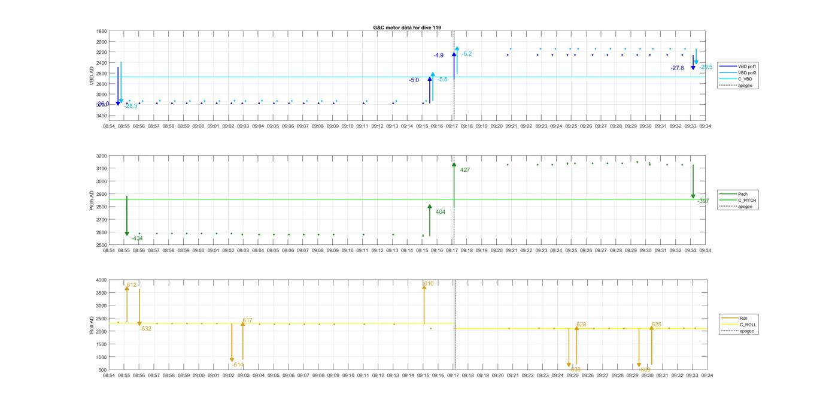
Task: Click the "-632" roll annotation
Action: click(x=145, y=329)
